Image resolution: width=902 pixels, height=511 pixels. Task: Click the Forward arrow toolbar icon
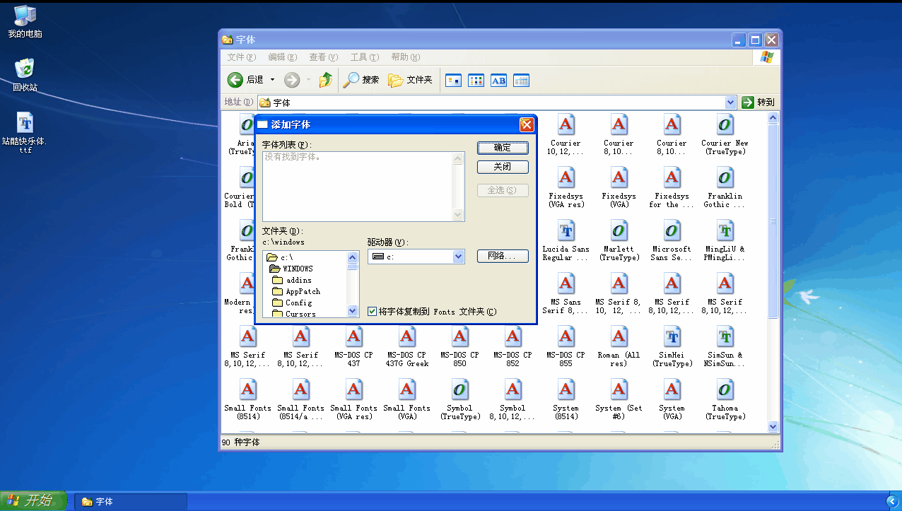[x=292, y=80]
